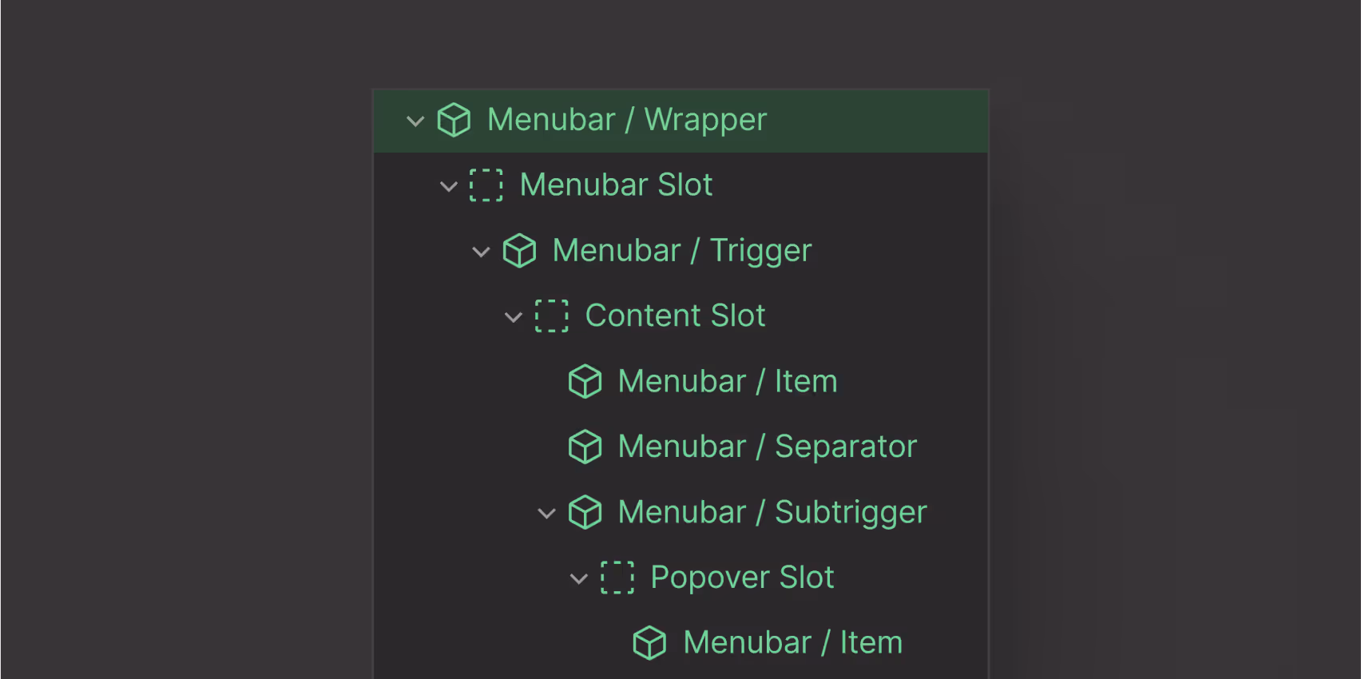Collapse the Menubar Slot subtree
Screen dimensions: 1361x679
(x=448, y=186)
